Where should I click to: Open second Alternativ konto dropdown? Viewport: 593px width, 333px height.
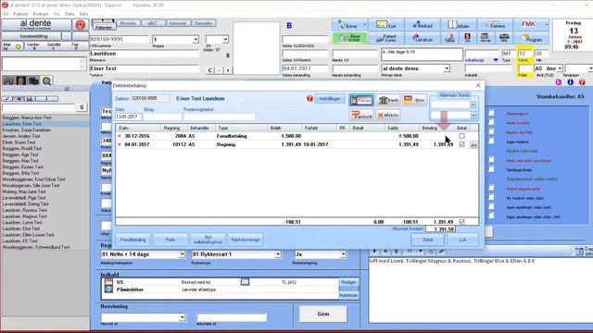473,115
